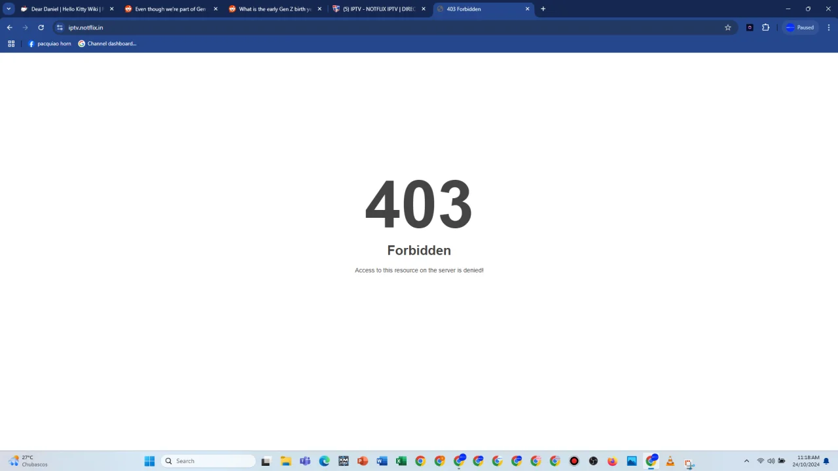Screen dimensions: 838x471
Task: Open Chrome's three-dot menu
Action: click(829, 27)
